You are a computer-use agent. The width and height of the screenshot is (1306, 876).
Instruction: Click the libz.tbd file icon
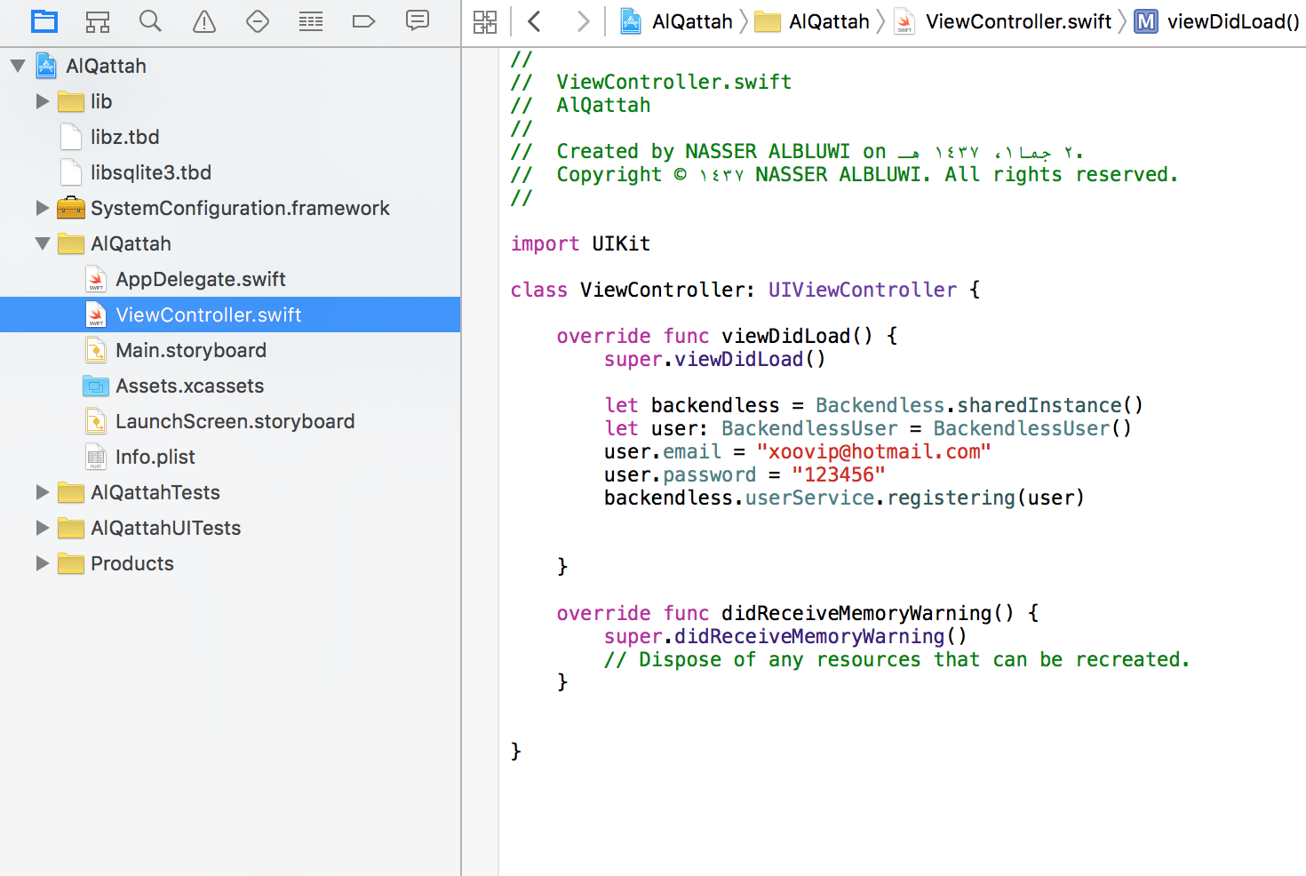tap(71, 137)
